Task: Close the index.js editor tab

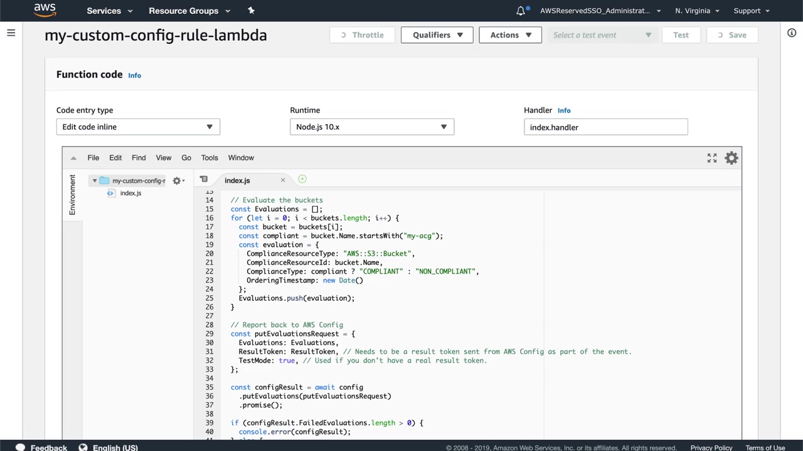Action: pyautogui.click(x=283, y=180)
